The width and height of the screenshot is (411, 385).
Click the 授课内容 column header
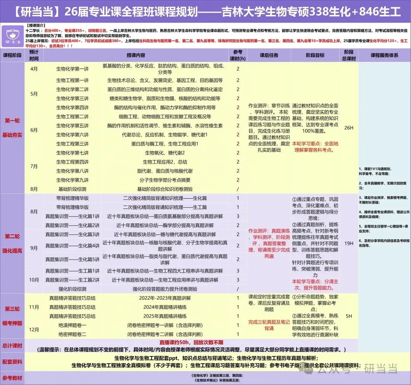tap(136, 55)
